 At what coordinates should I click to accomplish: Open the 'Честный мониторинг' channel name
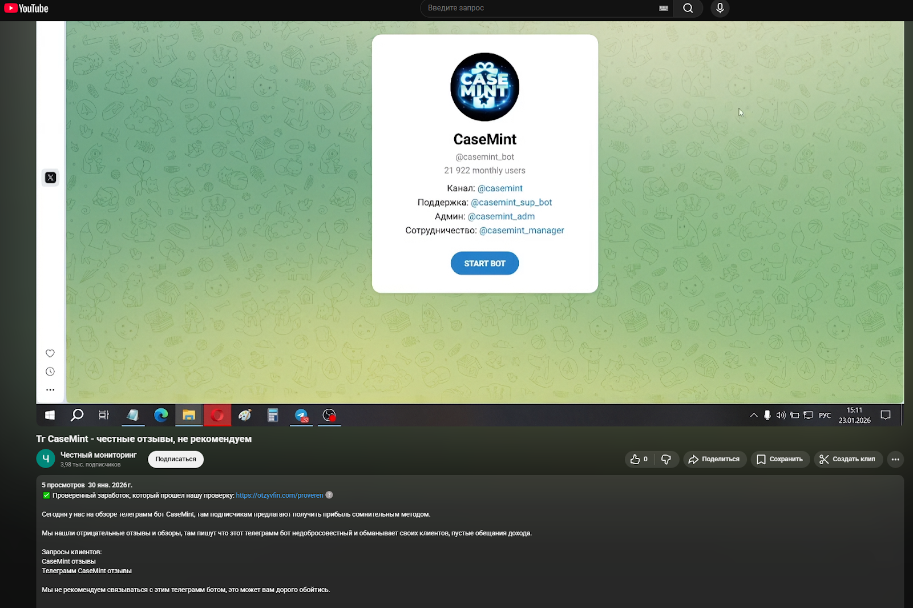click(x=99, y=455)
